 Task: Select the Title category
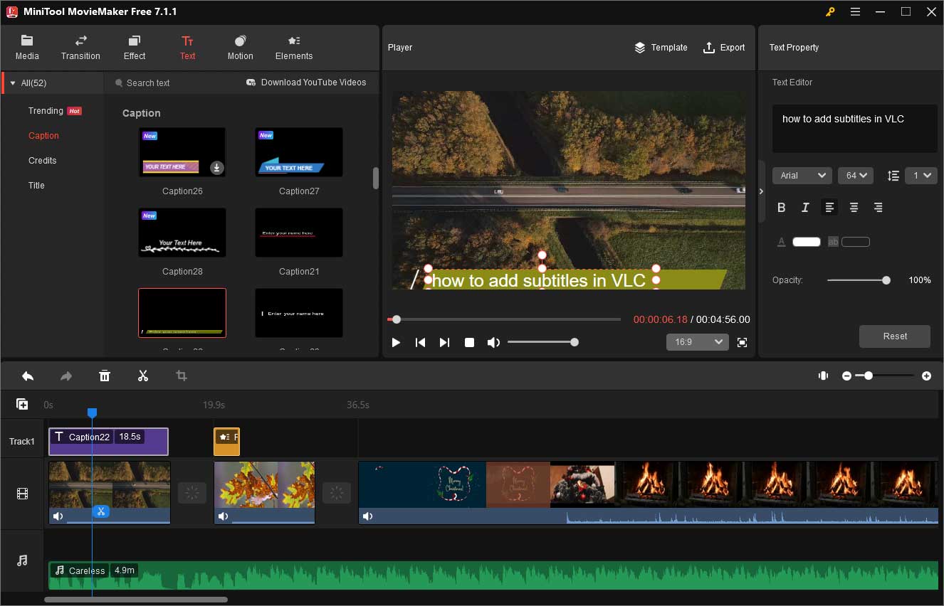36,186
